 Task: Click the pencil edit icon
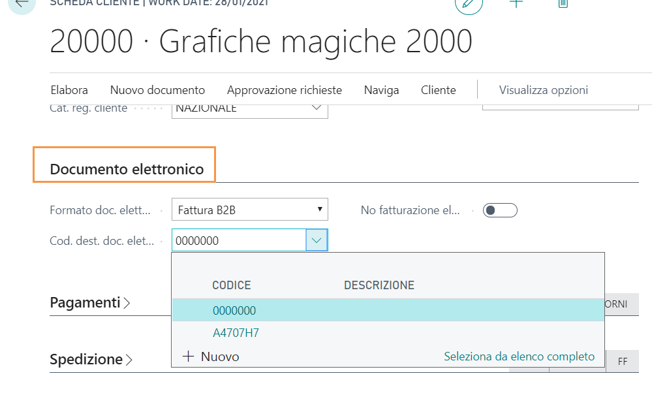coord(468,4)
